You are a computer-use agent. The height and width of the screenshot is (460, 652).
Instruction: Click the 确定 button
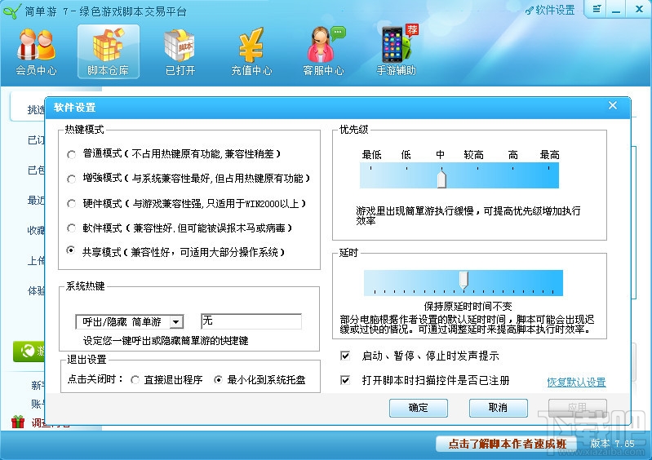(419, 408)
